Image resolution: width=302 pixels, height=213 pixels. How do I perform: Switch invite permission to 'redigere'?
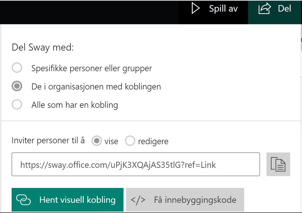[x=130, y=141]
